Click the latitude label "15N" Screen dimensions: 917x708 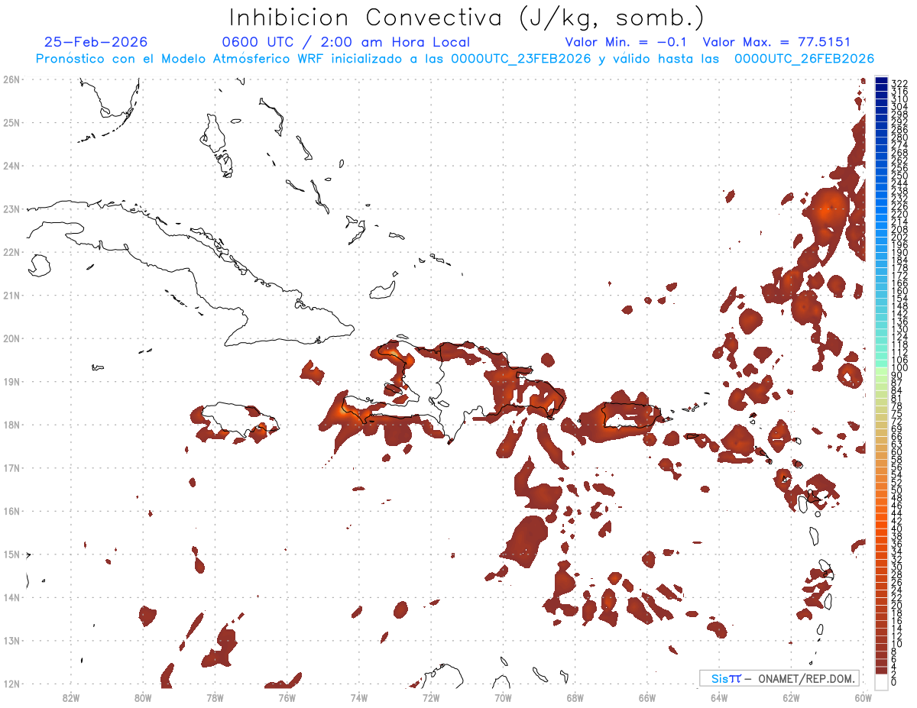pos(11,554)
